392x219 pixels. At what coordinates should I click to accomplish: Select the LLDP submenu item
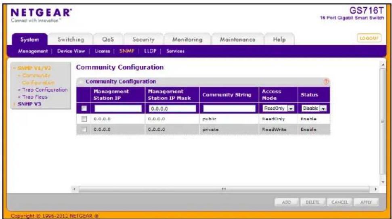click(x=150, y=51)
